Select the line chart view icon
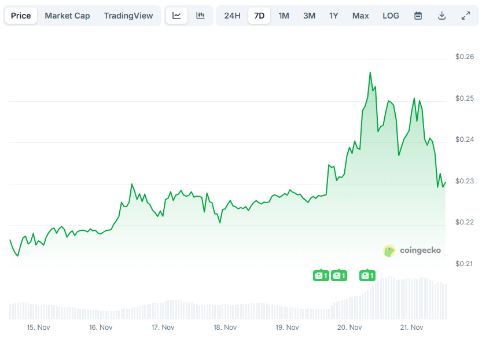Image resolution: width=482 pixels, height=339 pixels. (177, 16)
